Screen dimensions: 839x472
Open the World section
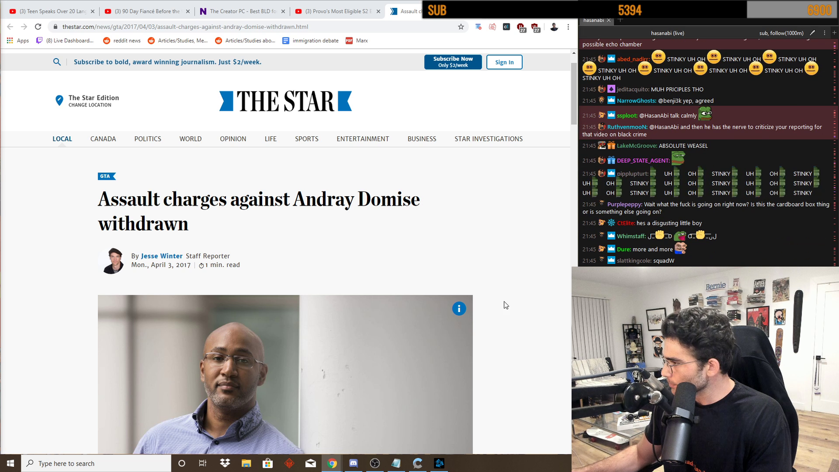click(x=190, y=139)
